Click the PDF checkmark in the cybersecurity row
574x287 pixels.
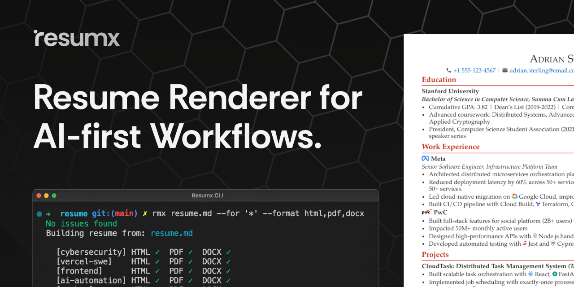(191, 252)
